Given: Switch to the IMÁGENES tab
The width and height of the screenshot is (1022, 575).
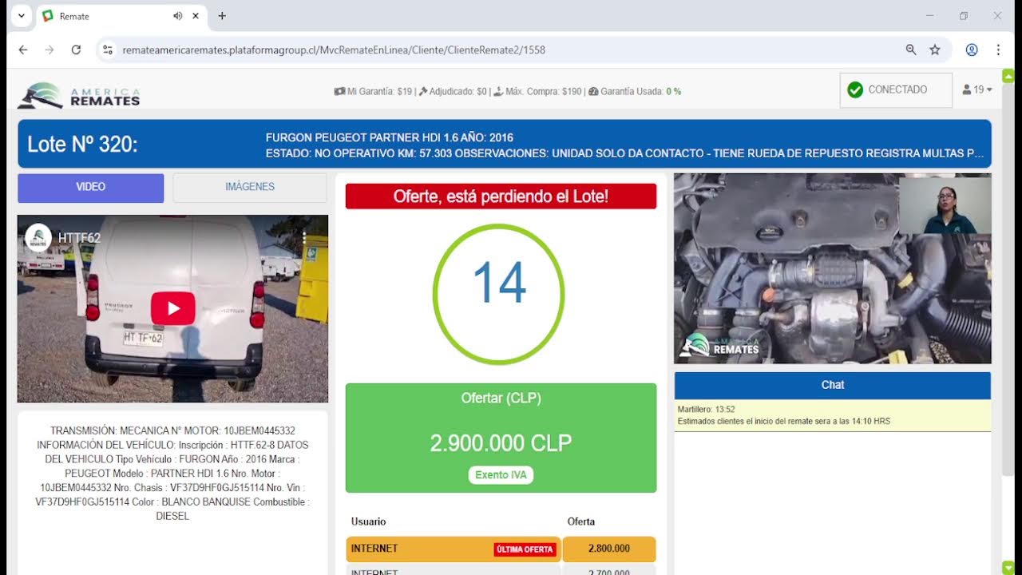Looking at the screenshot, I should pyautogui.click(x=250, y=188).
